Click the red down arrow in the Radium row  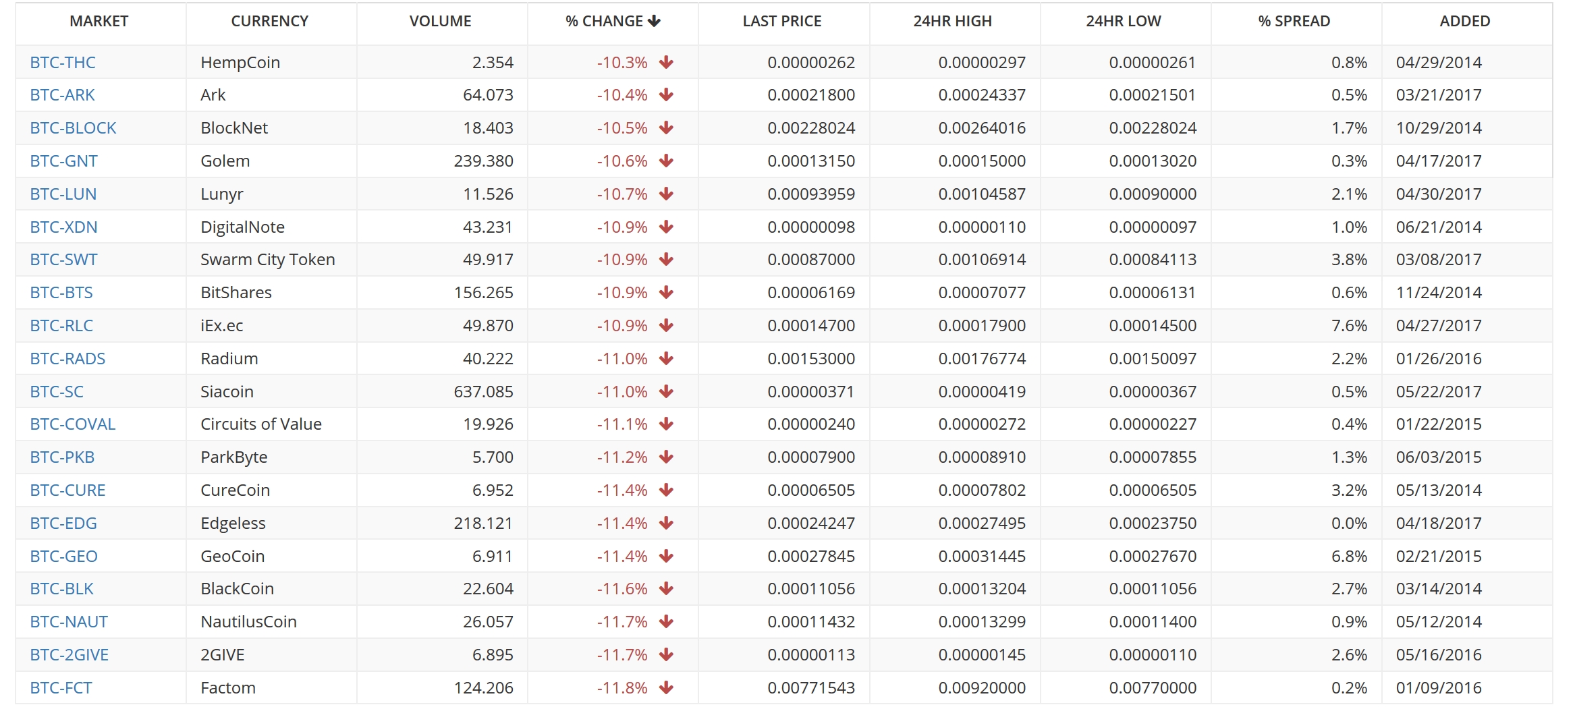pyautogui.click(x=666, y=358)
